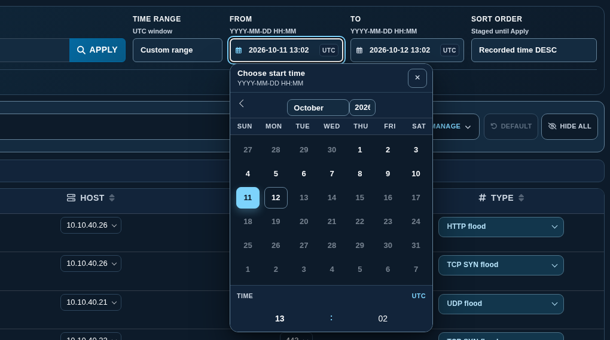Pick October 8 in the calendar
The height and width of the screenshot is (340, 610).
click(360, 174)
